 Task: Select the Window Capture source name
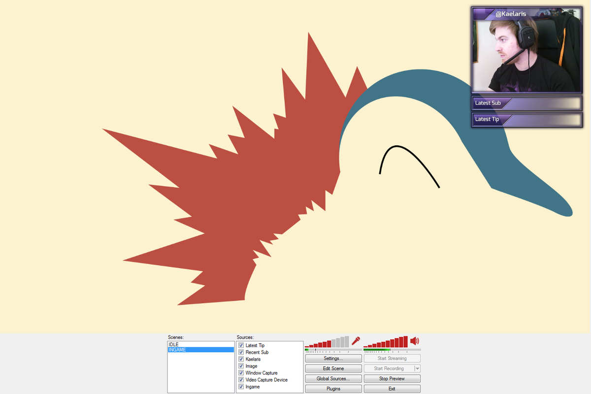tap(262, 373)
